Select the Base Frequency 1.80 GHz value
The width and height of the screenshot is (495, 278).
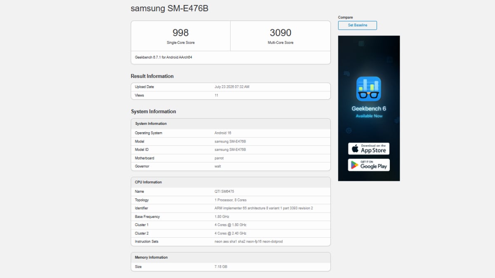tap(222, 217)
